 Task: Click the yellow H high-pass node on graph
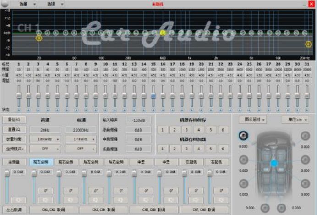point(39,38)
